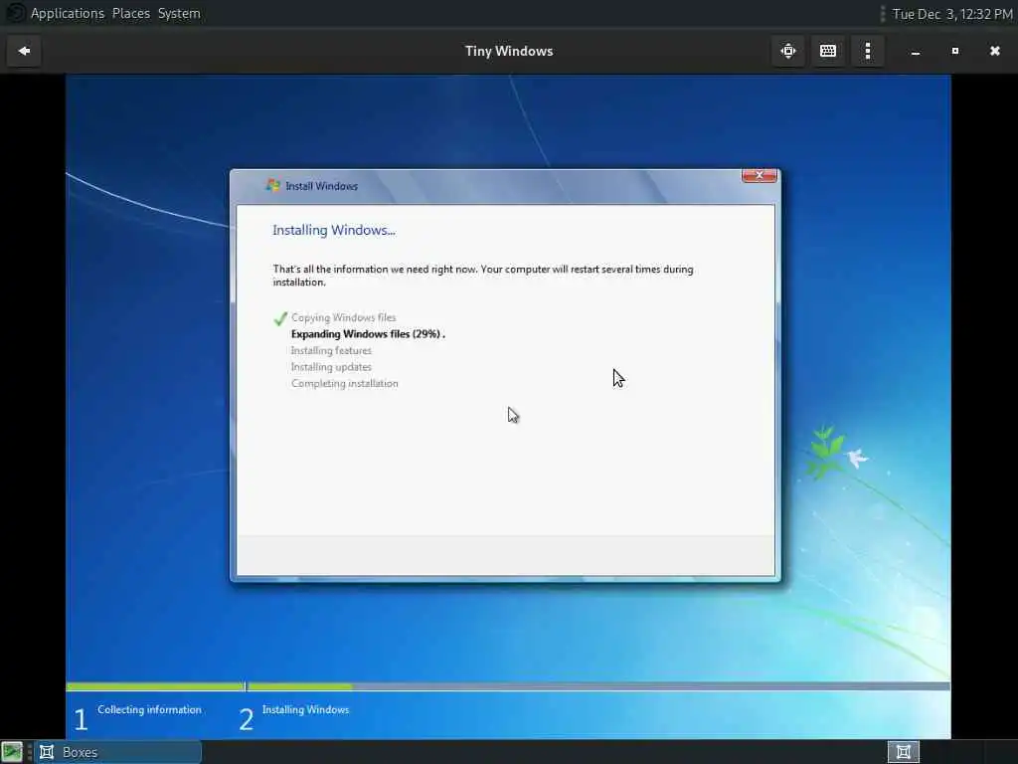Click the "Installing Windows..." heading
This screenshot has height=764, width=1018.
point(334,230)
